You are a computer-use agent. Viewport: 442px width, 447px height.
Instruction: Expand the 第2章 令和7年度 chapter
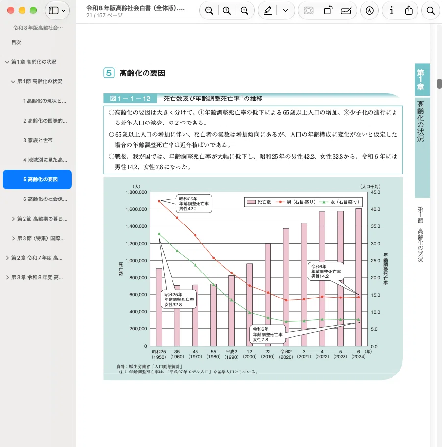[x=7, y=258]
